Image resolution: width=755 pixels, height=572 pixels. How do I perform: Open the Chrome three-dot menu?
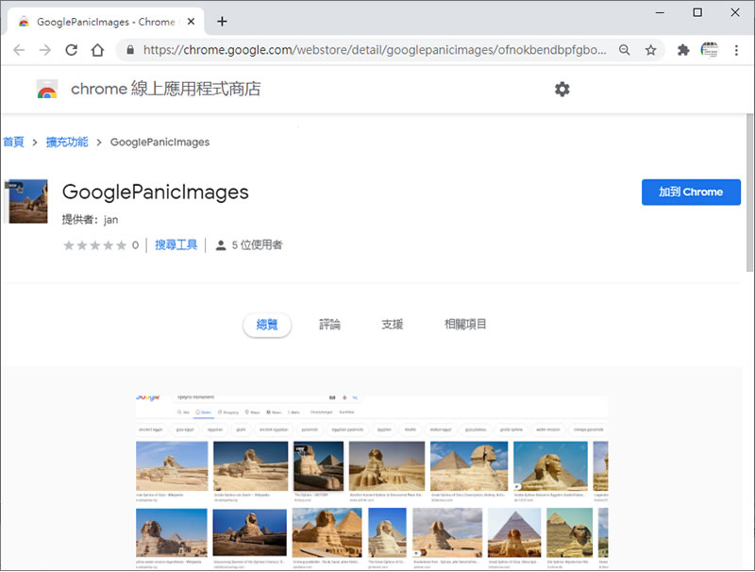click(736, 50)
